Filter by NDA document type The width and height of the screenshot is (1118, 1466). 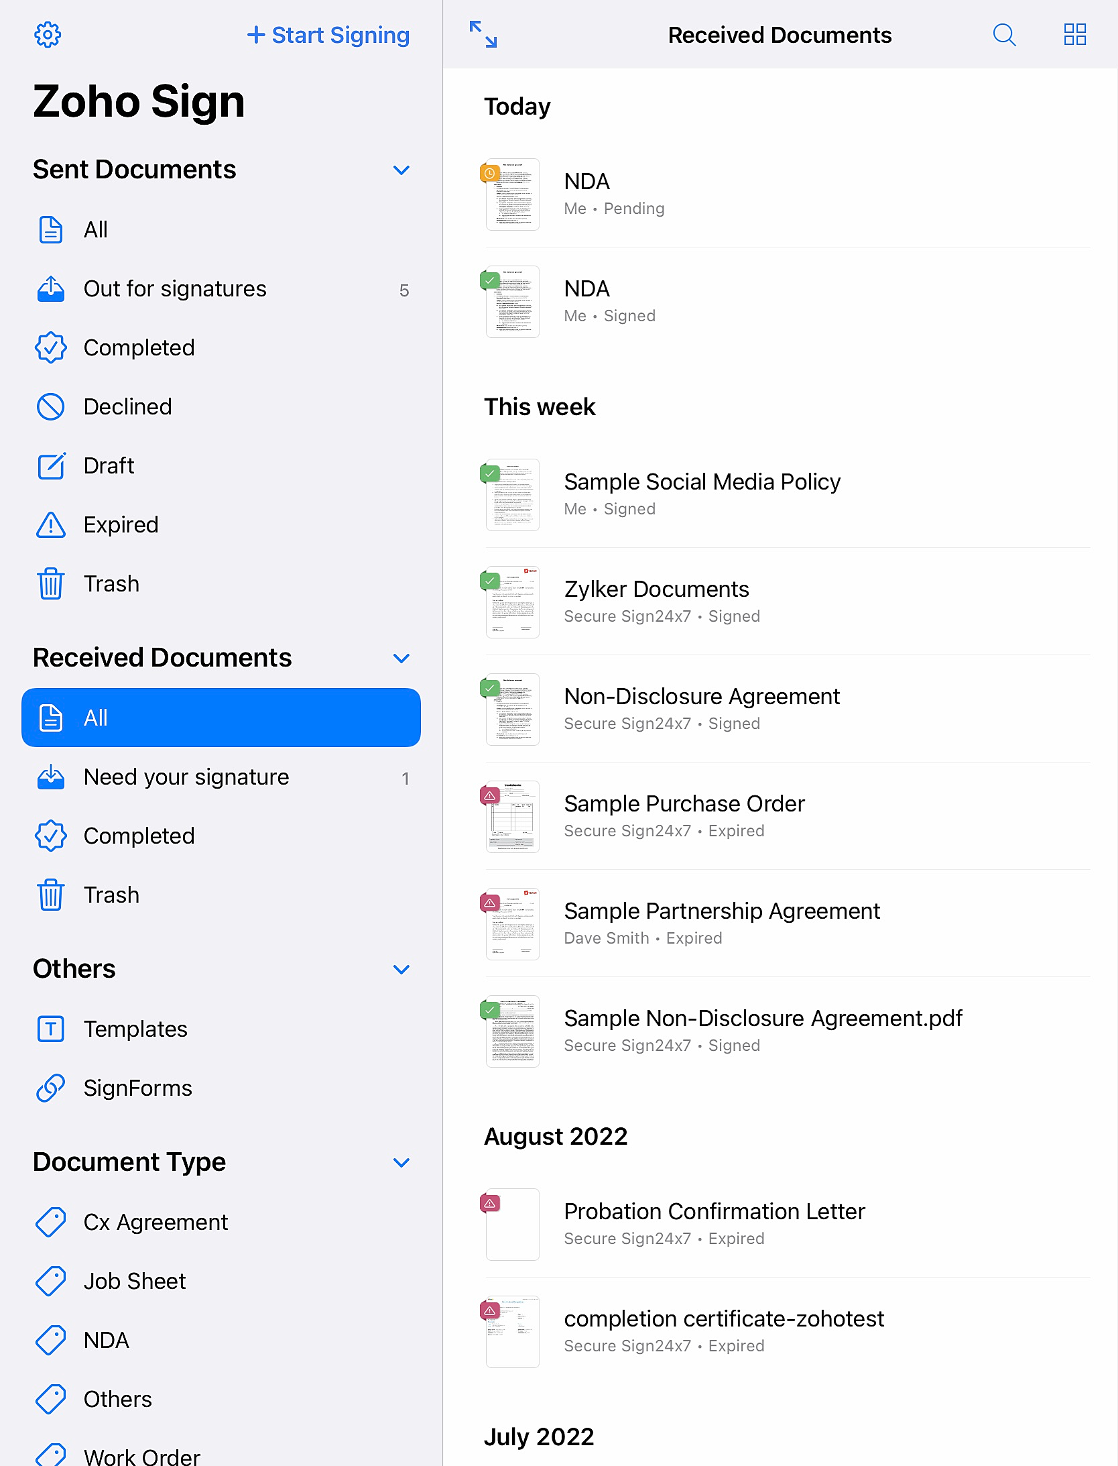coord(221,1341)
